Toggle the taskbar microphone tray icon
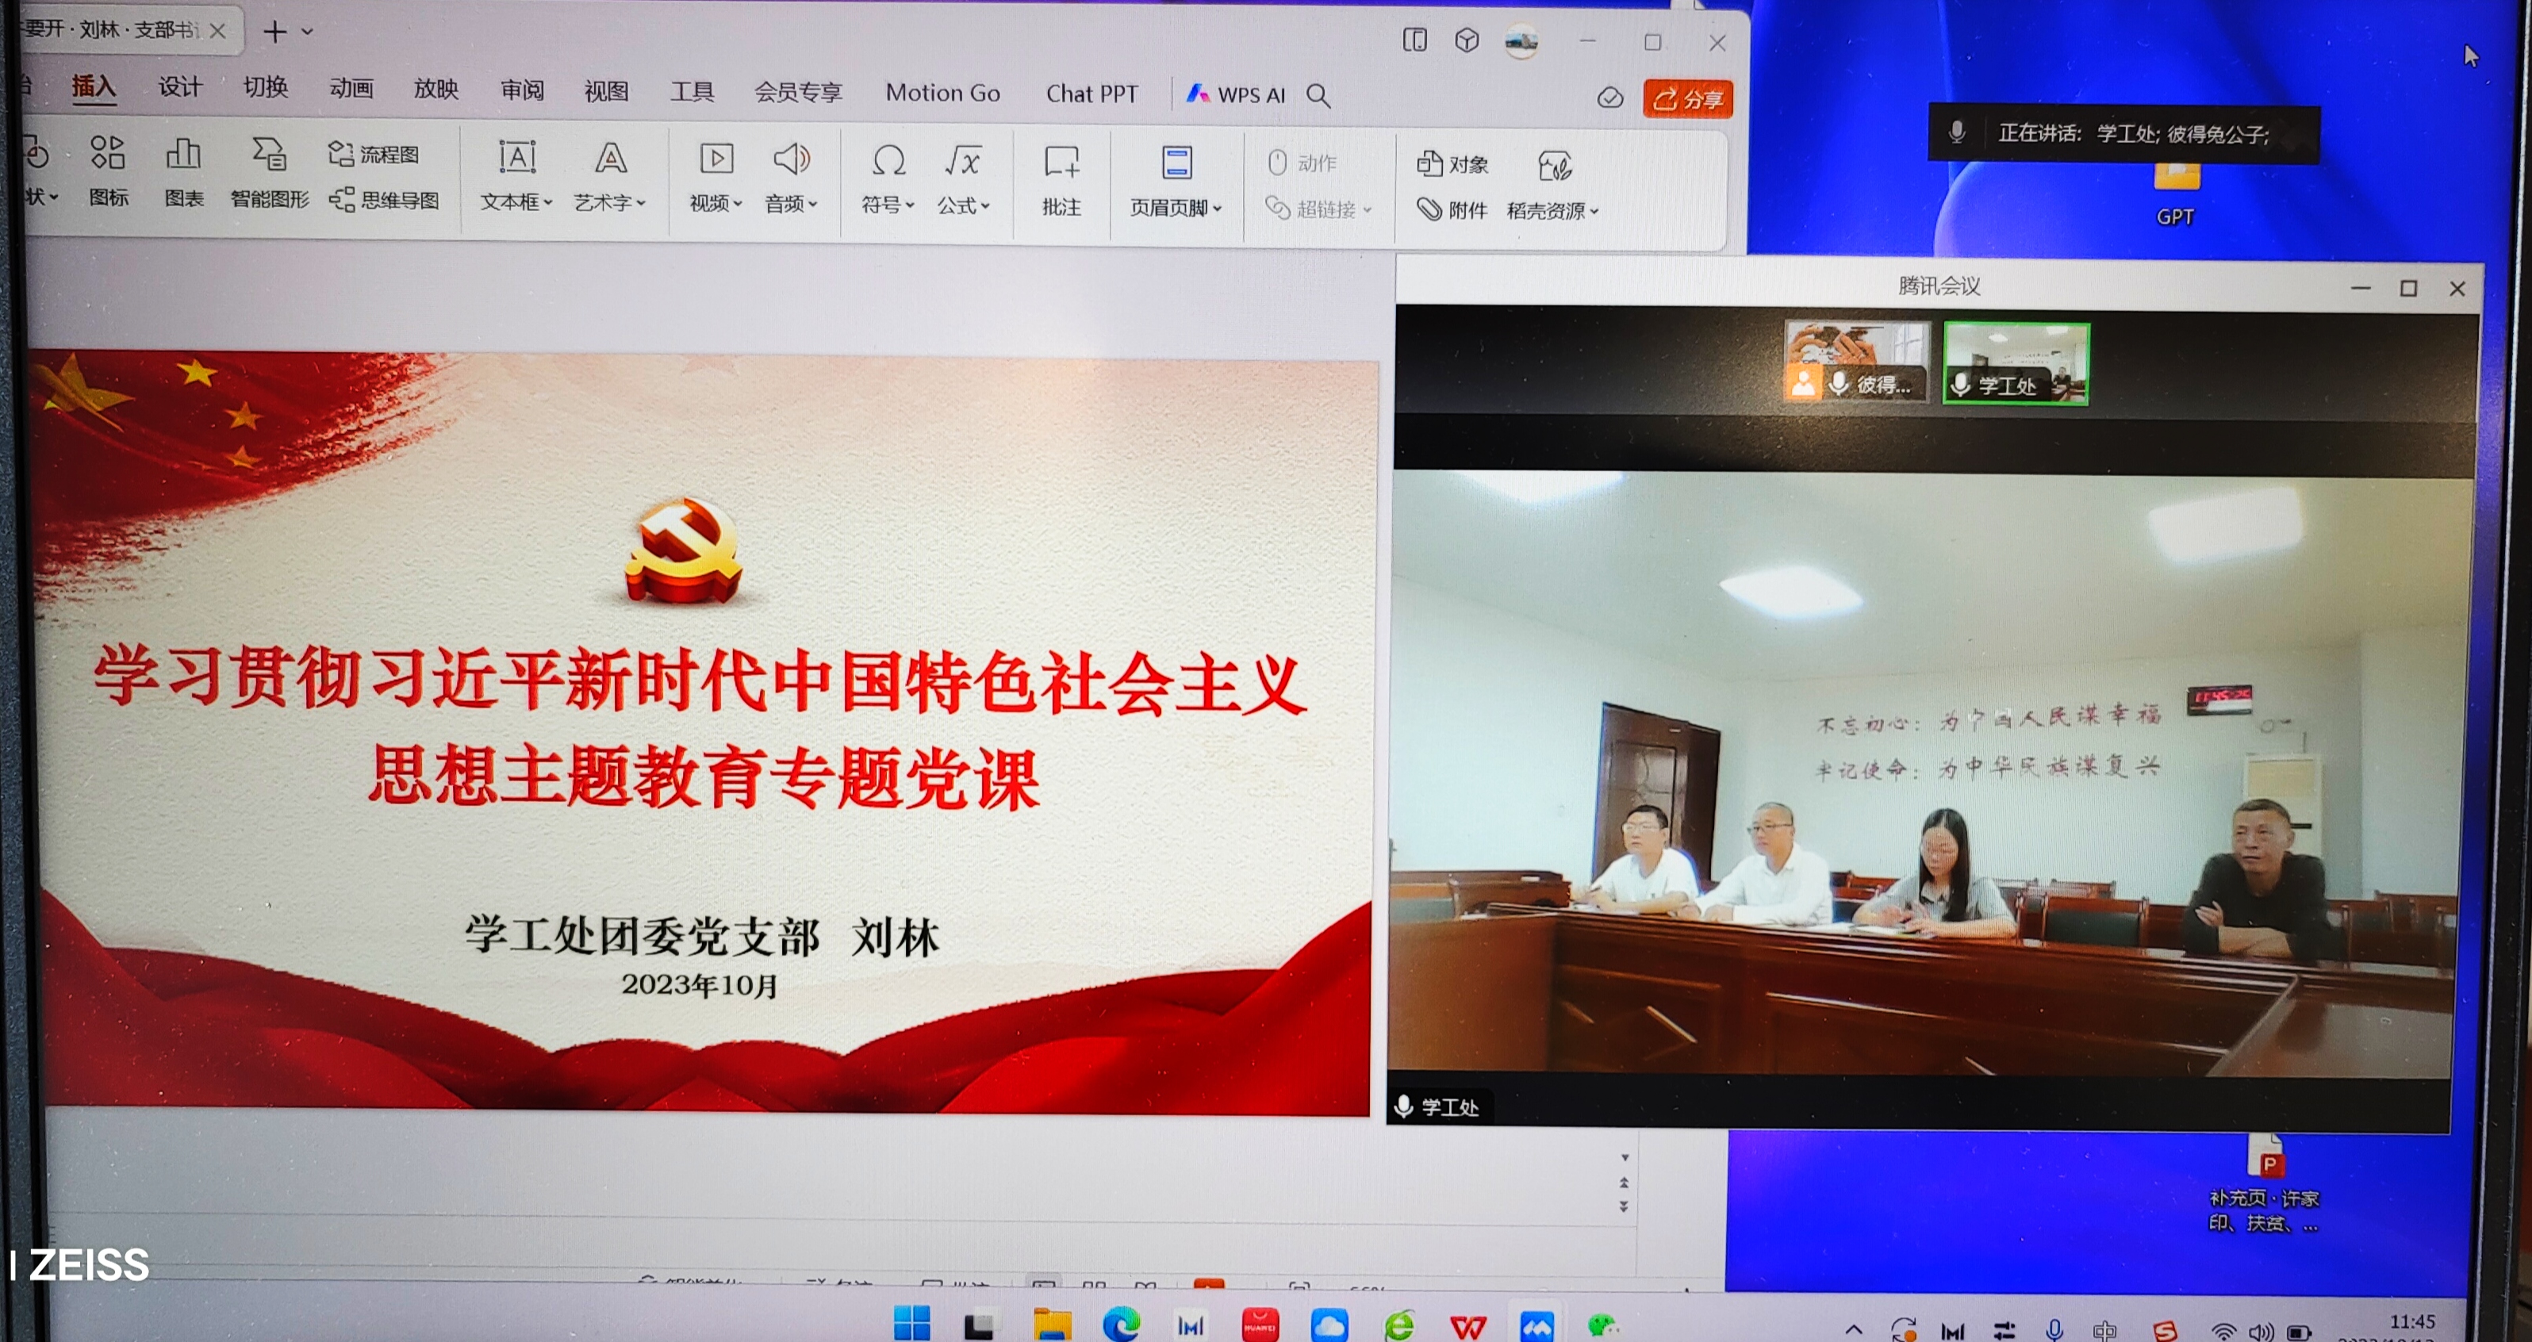The image size is (2532, 1342). coord(2054,1329)
